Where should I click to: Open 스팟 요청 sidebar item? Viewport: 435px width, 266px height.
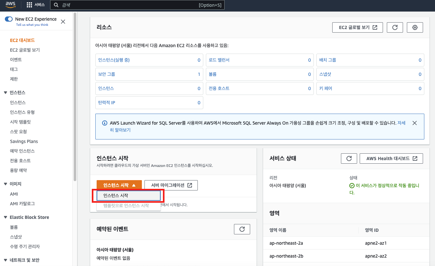point(18,132)
